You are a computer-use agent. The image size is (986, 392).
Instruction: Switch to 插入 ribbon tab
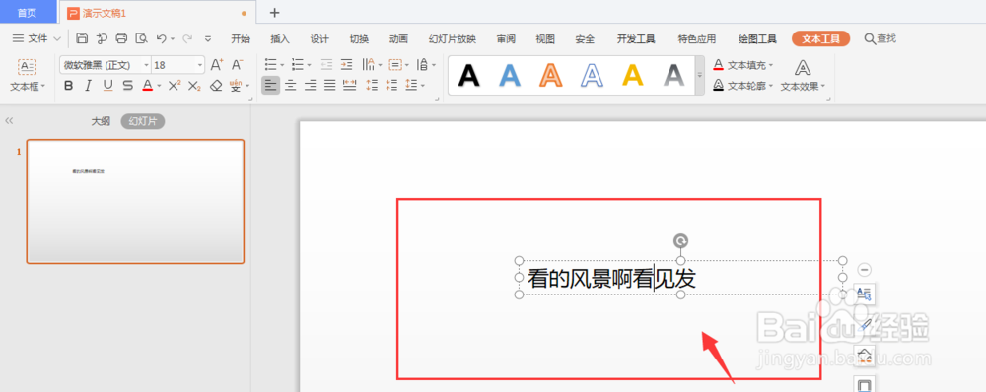click(x=280, y=39)
